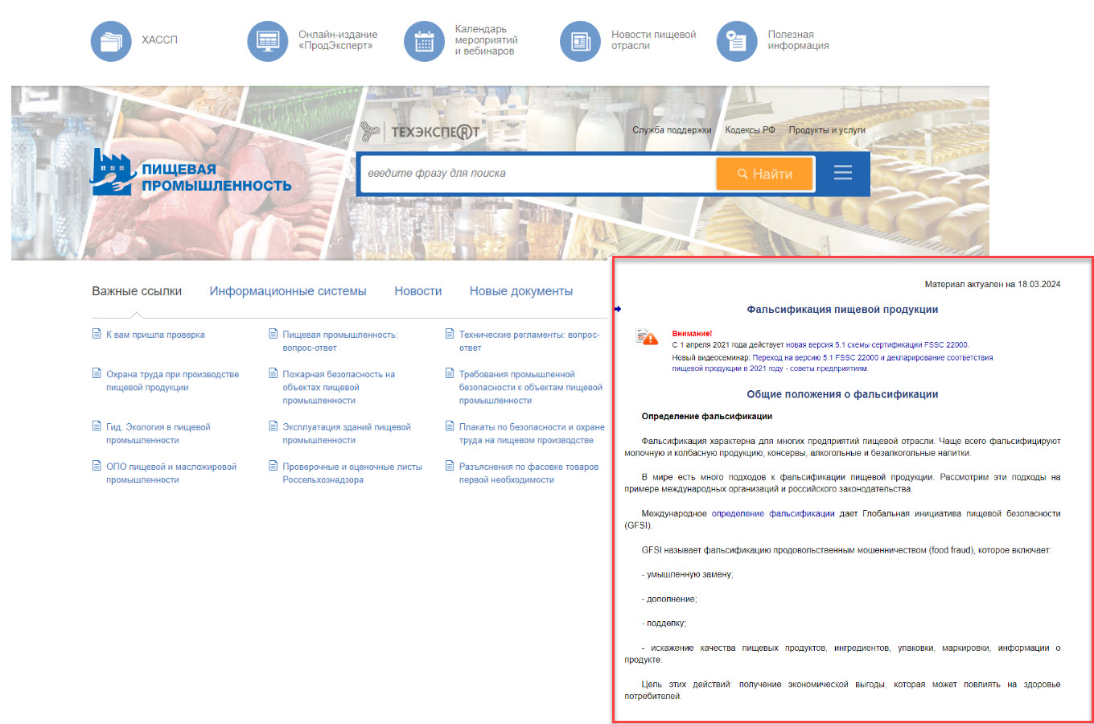Open Переход на версию 5.1 FSSC video seminar link

(833, 363)
